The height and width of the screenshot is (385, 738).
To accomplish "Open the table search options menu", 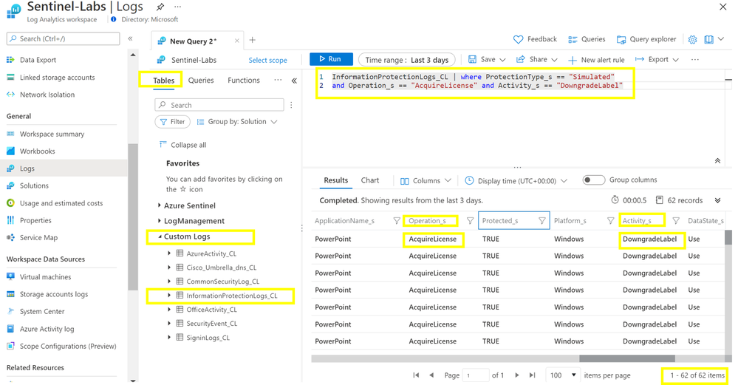I will point(291,105).
